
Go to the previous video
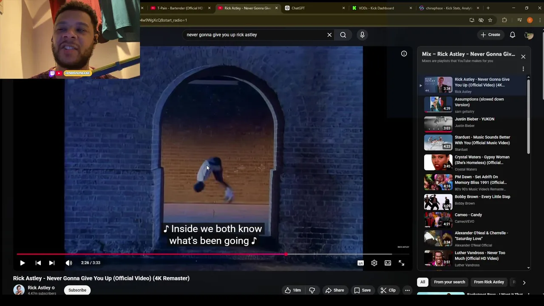[38, 263]
